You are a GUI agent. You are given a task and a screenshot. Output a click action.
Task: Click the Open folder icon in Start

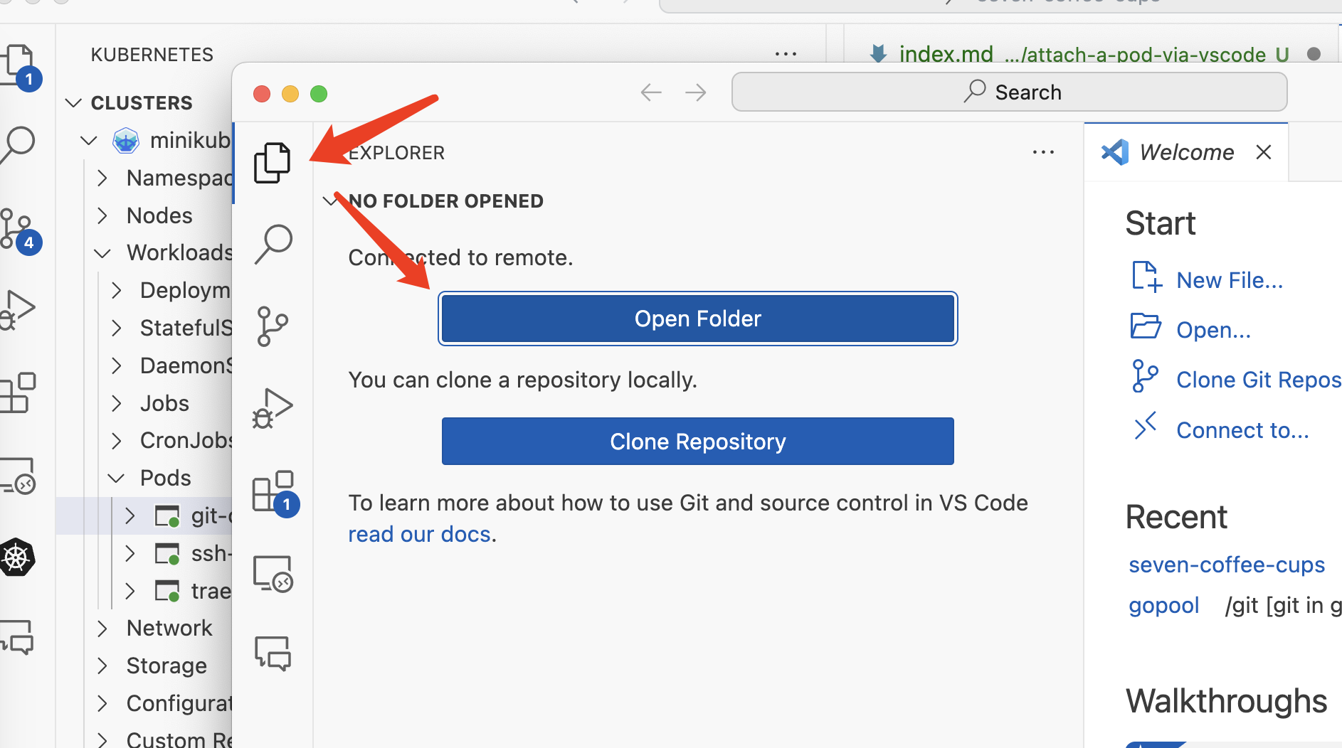point(1146,326)
